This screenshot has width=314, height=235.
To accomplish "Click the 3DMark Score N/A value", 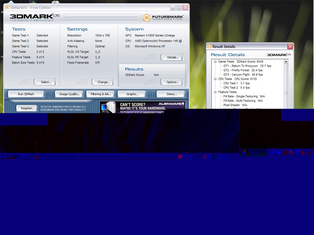I will tap(156, 75).
